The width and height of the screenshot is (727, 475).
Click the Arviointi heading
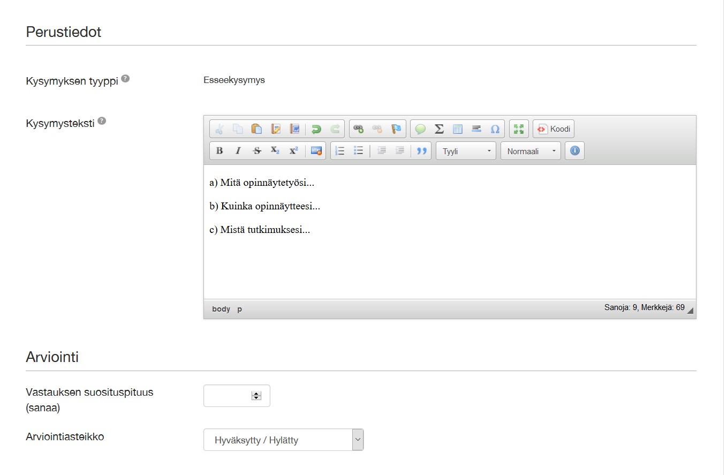pyautogui.click(x=52, y=357)
